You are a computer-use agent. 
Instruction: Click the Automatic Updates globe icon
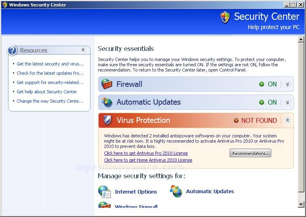tap(107, 102)
